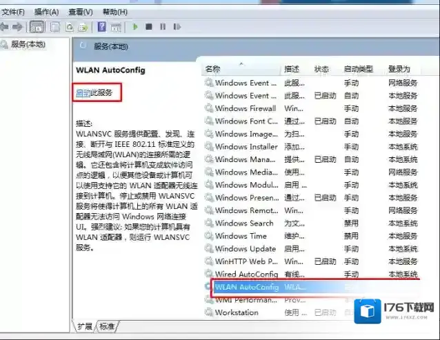The height and width of the screenshot is (340, 440).
Task: Toggle the action pane toolbar icon
Action: [x=116, y=27]
